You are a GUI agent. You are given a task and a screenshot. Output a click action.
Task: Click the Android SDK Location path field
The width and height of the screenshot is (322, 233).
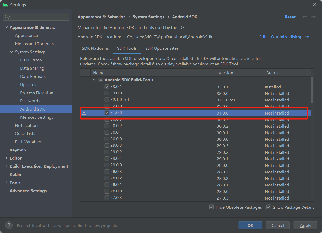pos(189,37)
